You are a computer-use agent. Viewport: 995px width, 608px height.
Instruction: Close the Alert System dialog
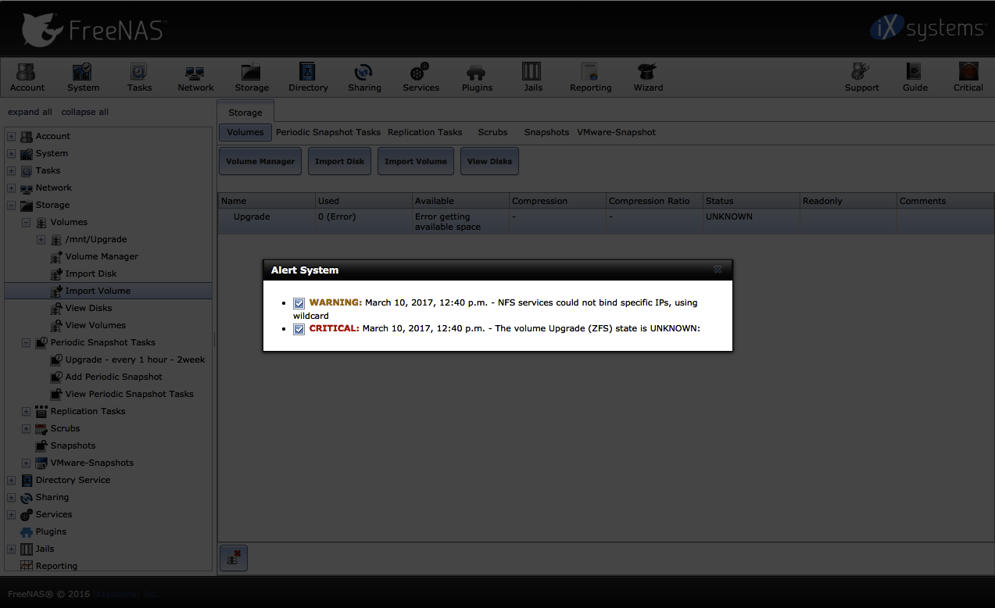(718, 270)
